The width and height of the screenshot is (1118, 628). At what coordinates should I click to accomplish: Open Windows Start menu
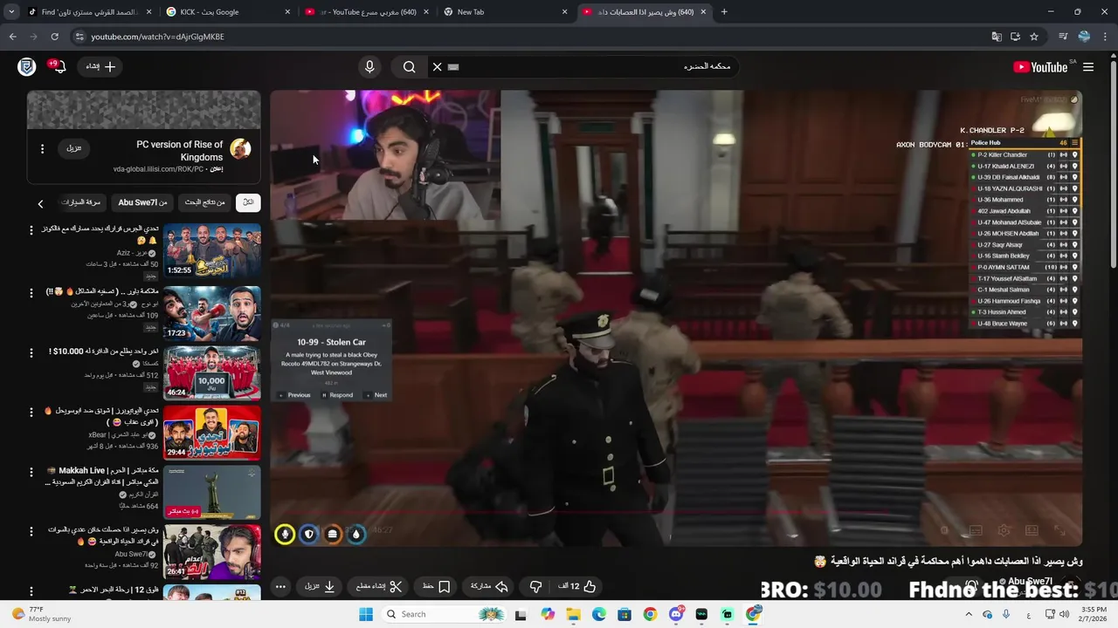(x=365, y=614)
